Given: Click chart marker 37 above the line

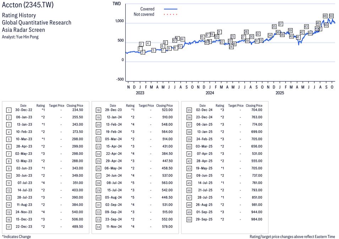Looking at the screenshot, I should (x=280, y=24).
